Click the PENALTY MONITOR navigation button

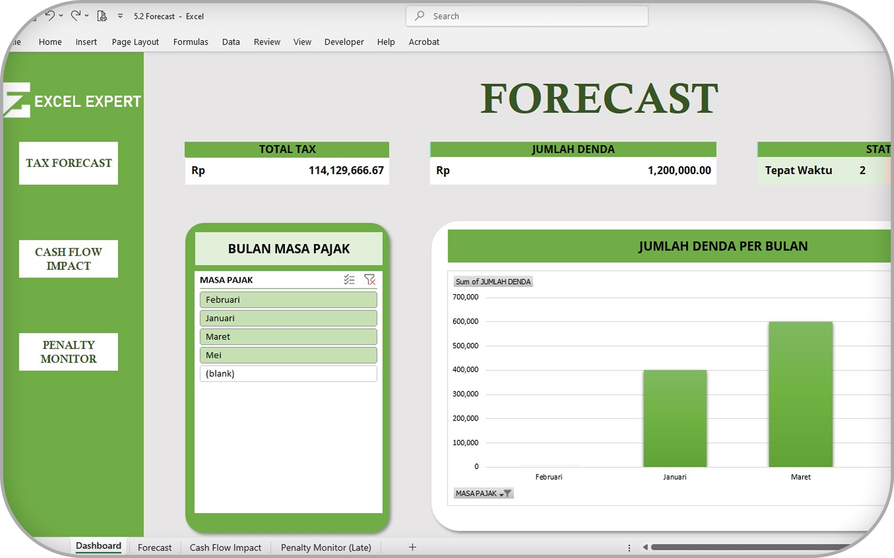68,352
